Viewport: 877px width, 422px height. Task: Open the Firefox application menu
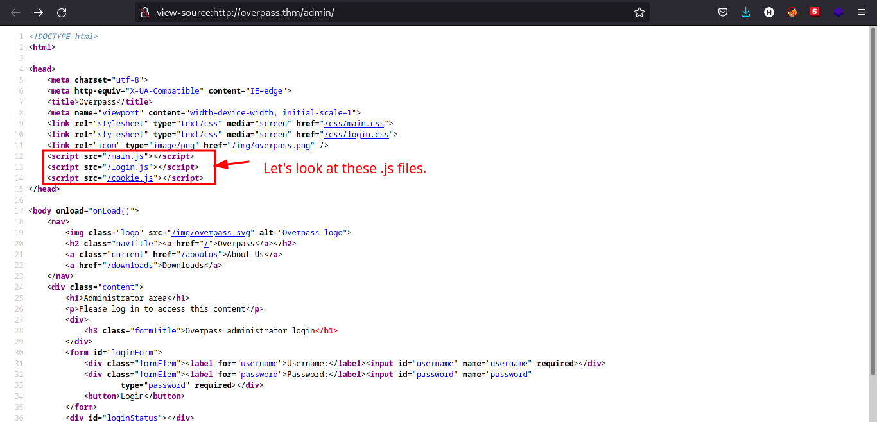861,12
